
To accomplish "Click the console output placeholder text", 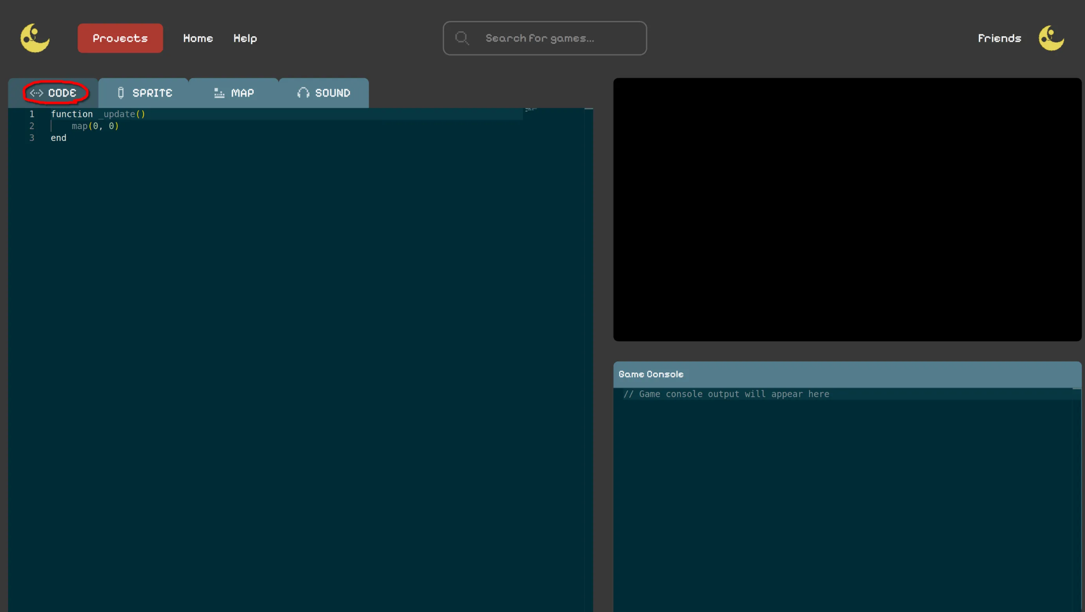I will (x=726, y=394).
